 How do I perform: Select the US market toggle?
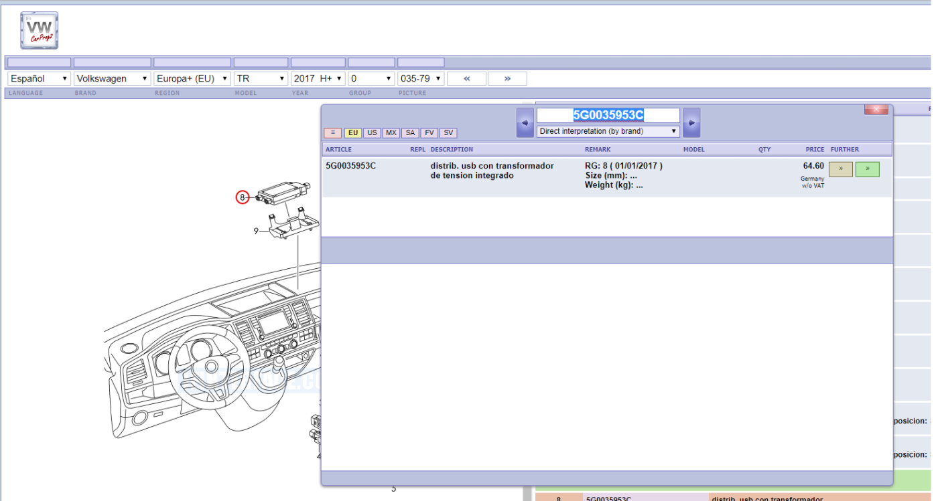[372, 133]
